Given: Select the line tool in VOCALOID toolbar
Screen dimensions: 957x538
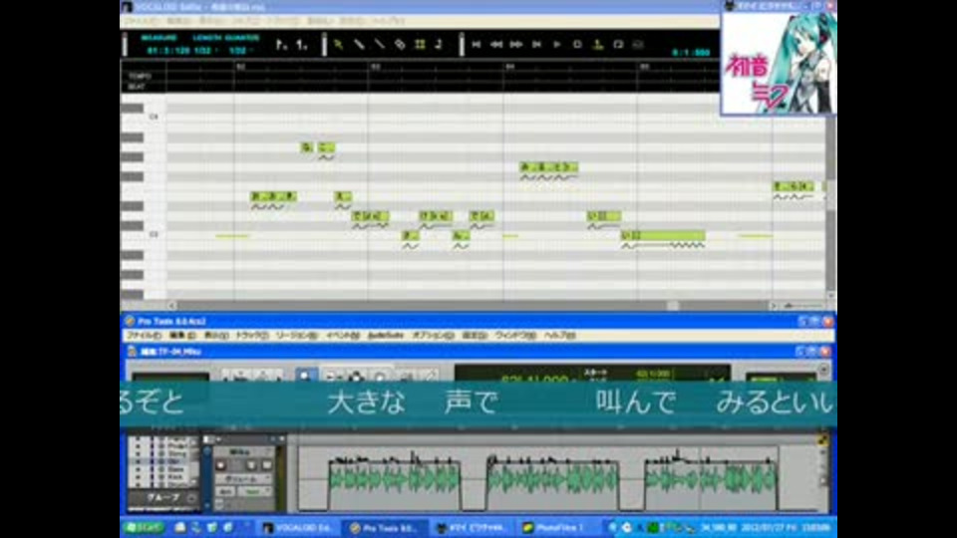Looking at the screenshot, I should 379,45.
